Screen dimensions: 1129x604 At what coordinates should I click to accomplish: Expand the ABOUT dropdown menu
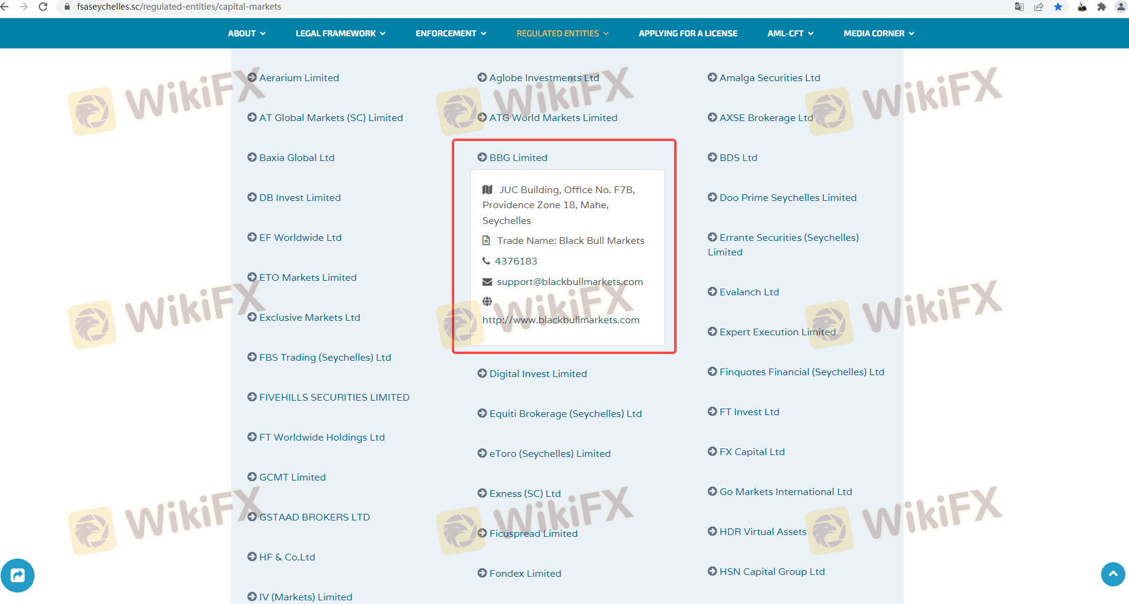[x=247, y=33]
